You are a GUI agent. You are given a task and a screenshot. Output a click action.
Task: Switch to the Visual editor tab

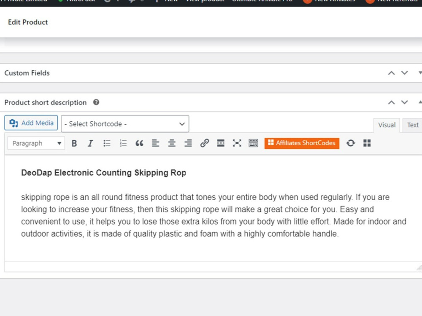(387, 125)
